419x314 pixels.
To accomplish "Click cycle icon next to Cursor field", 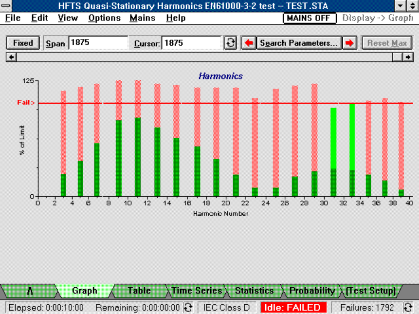I will (231, 43).
